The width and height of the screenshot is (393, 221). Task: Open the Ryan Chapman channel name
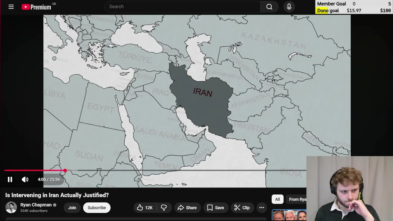point(36,205)
